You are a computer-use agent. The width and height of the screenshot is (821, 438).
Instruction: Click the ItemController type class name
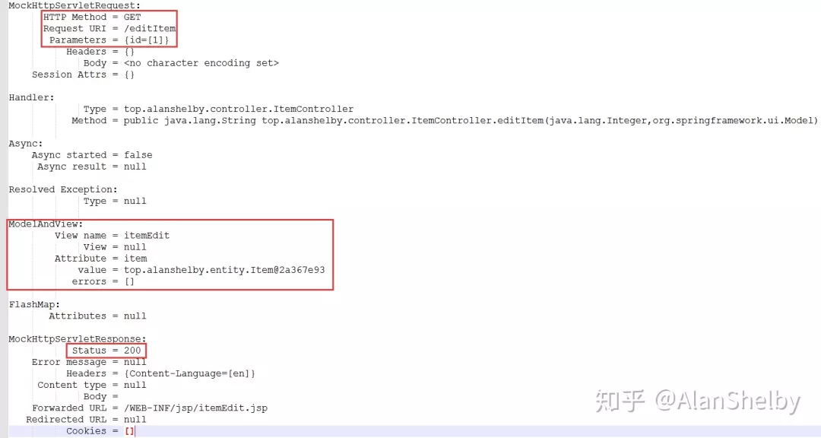pos(239,109)
